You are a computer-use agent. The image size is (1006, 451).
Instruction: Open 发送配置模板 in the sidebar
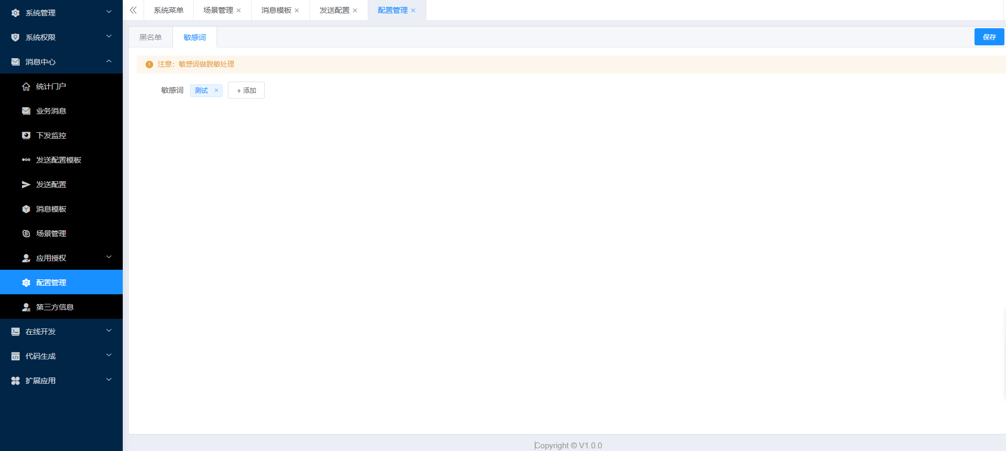pos(59,160)
